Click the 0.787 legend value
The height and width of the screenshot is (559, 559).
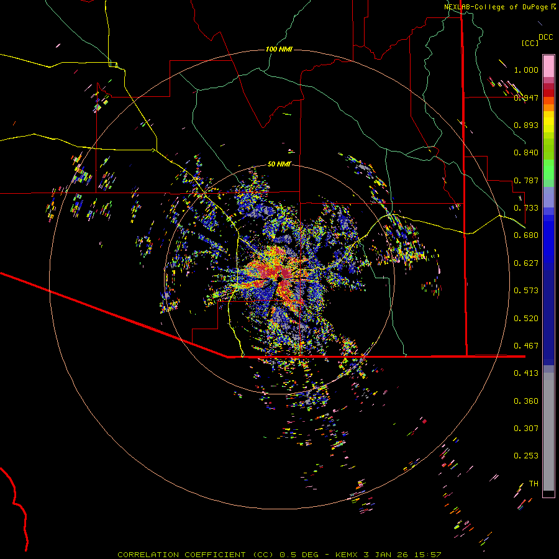click(x=526, y=180)
